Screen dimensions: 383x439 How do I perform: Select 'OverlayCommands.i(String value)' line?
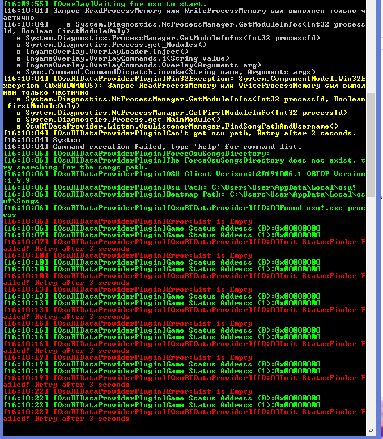click(123, 58)
